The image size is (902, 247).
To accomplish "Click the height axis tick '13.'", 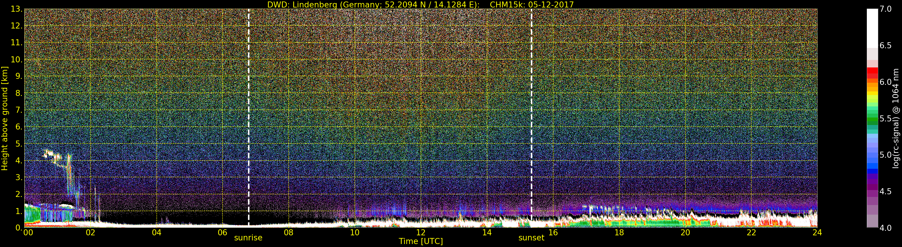I will coord(17,9).
